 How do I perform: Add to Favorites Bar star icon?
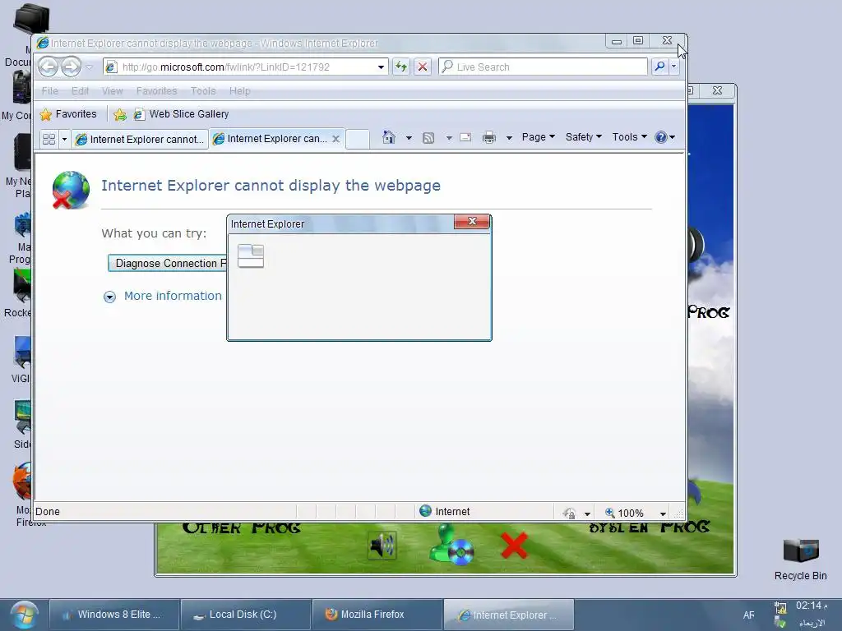click(120, 114)
